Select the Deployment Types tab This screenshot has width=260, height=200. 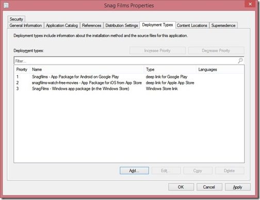click(157, 25)
